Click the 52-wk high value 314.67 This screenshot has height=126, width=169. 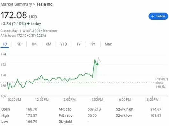(x=156, y=109)
